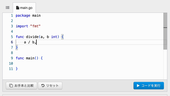Image resolution: width=170 pixels, height=96 pixels.
Task: Click the import "fmt" string on line 3
Action: (35, 26)
